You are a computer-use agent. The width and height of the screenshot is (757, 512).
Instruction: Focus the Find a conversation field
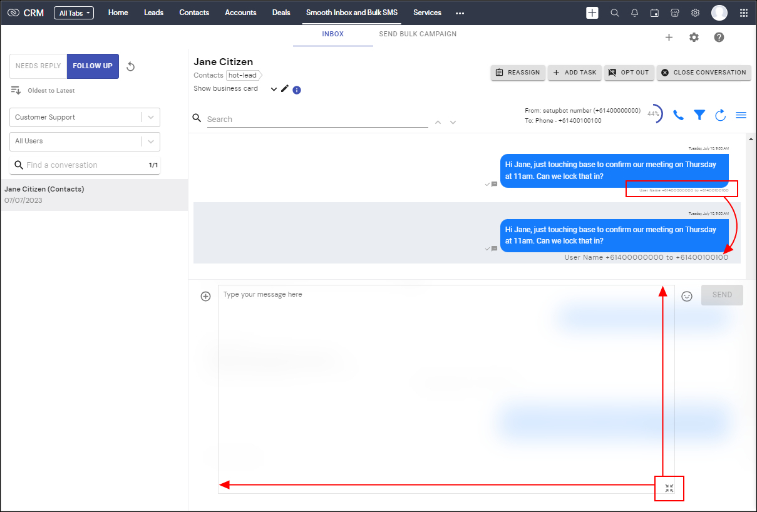coord(85,165)
